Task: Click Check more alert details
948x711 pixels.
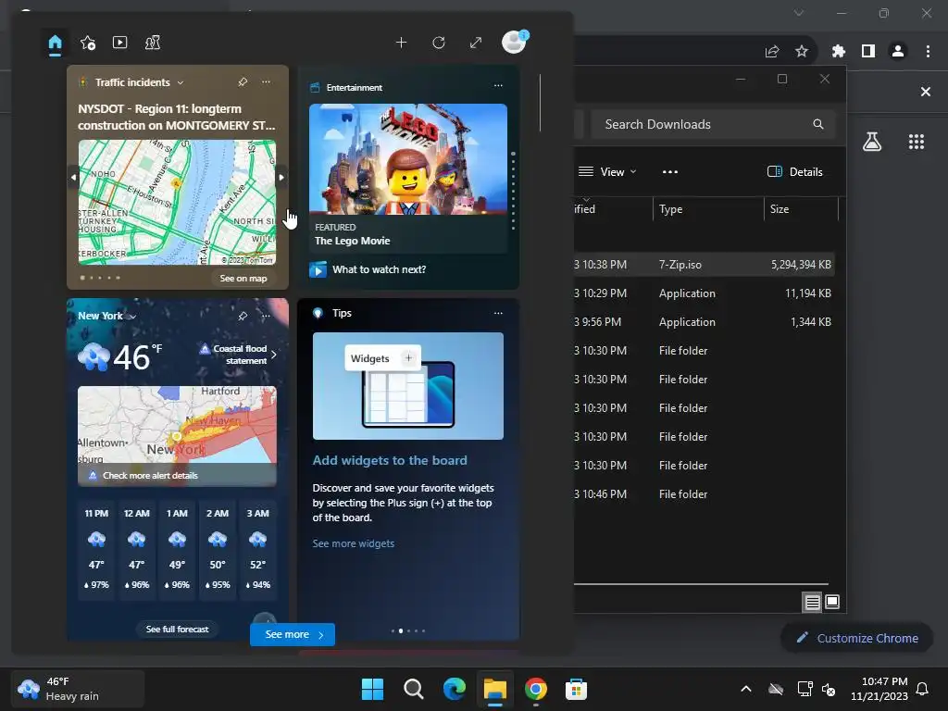Action: tap(150, 476)
